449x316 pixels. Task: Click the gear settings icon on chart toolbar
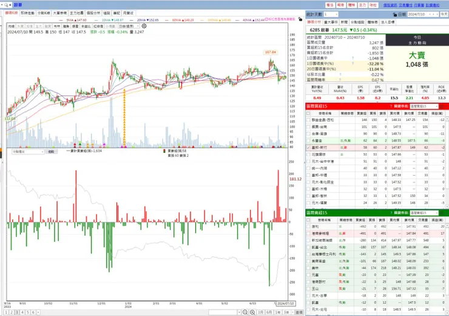tap(144, 26)
